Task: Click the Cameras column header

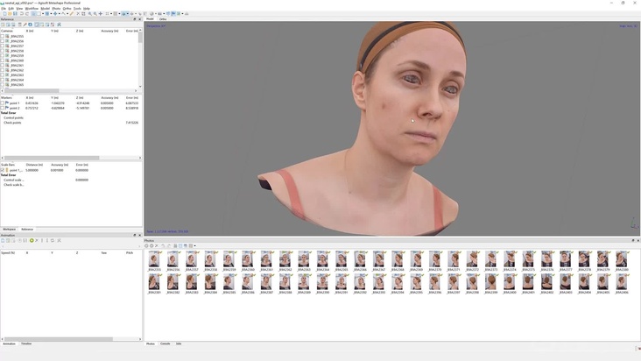Action: coord(7,31)
